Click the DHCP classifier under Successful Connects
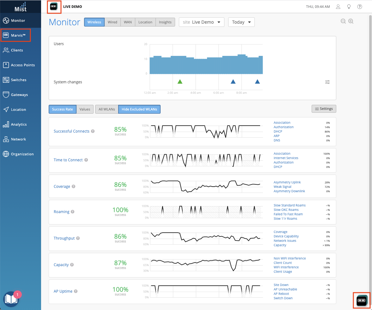 278,132
